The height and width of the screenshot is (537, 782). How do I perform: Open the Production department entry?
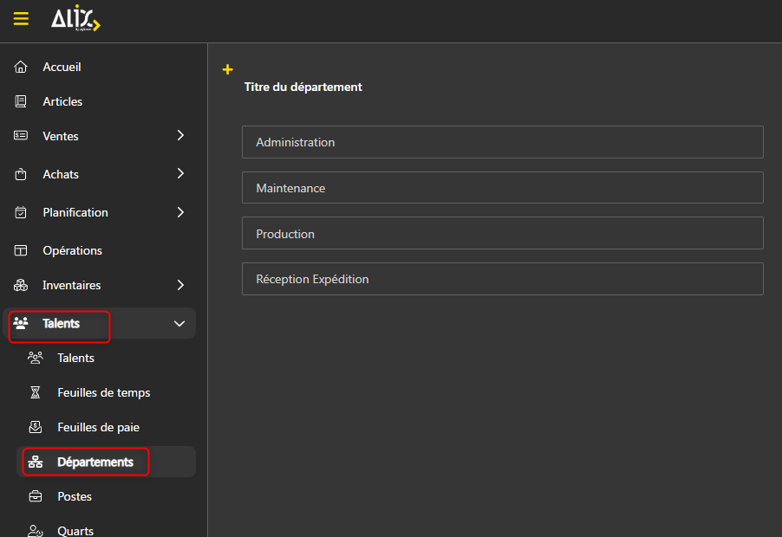[502, 234]
